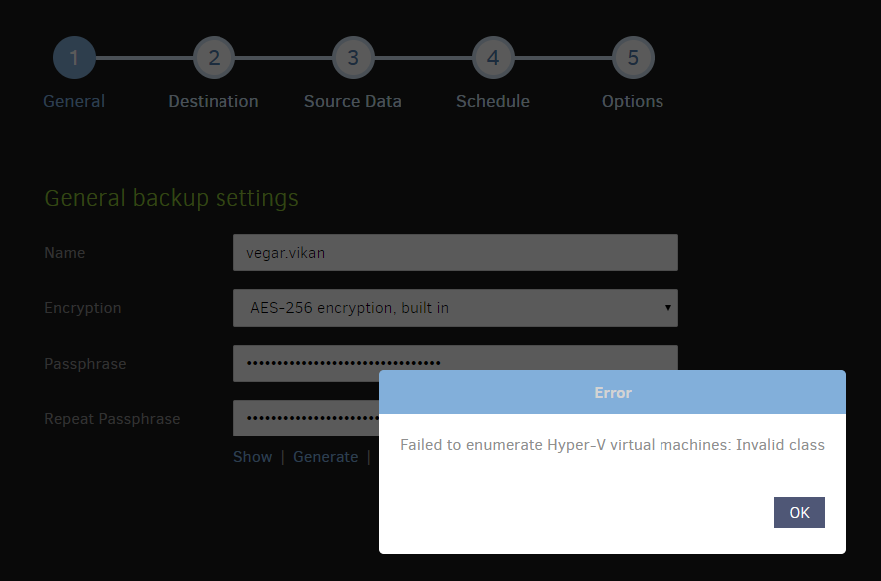
Task: Open the Options wizard step
Action: [632, 101]
